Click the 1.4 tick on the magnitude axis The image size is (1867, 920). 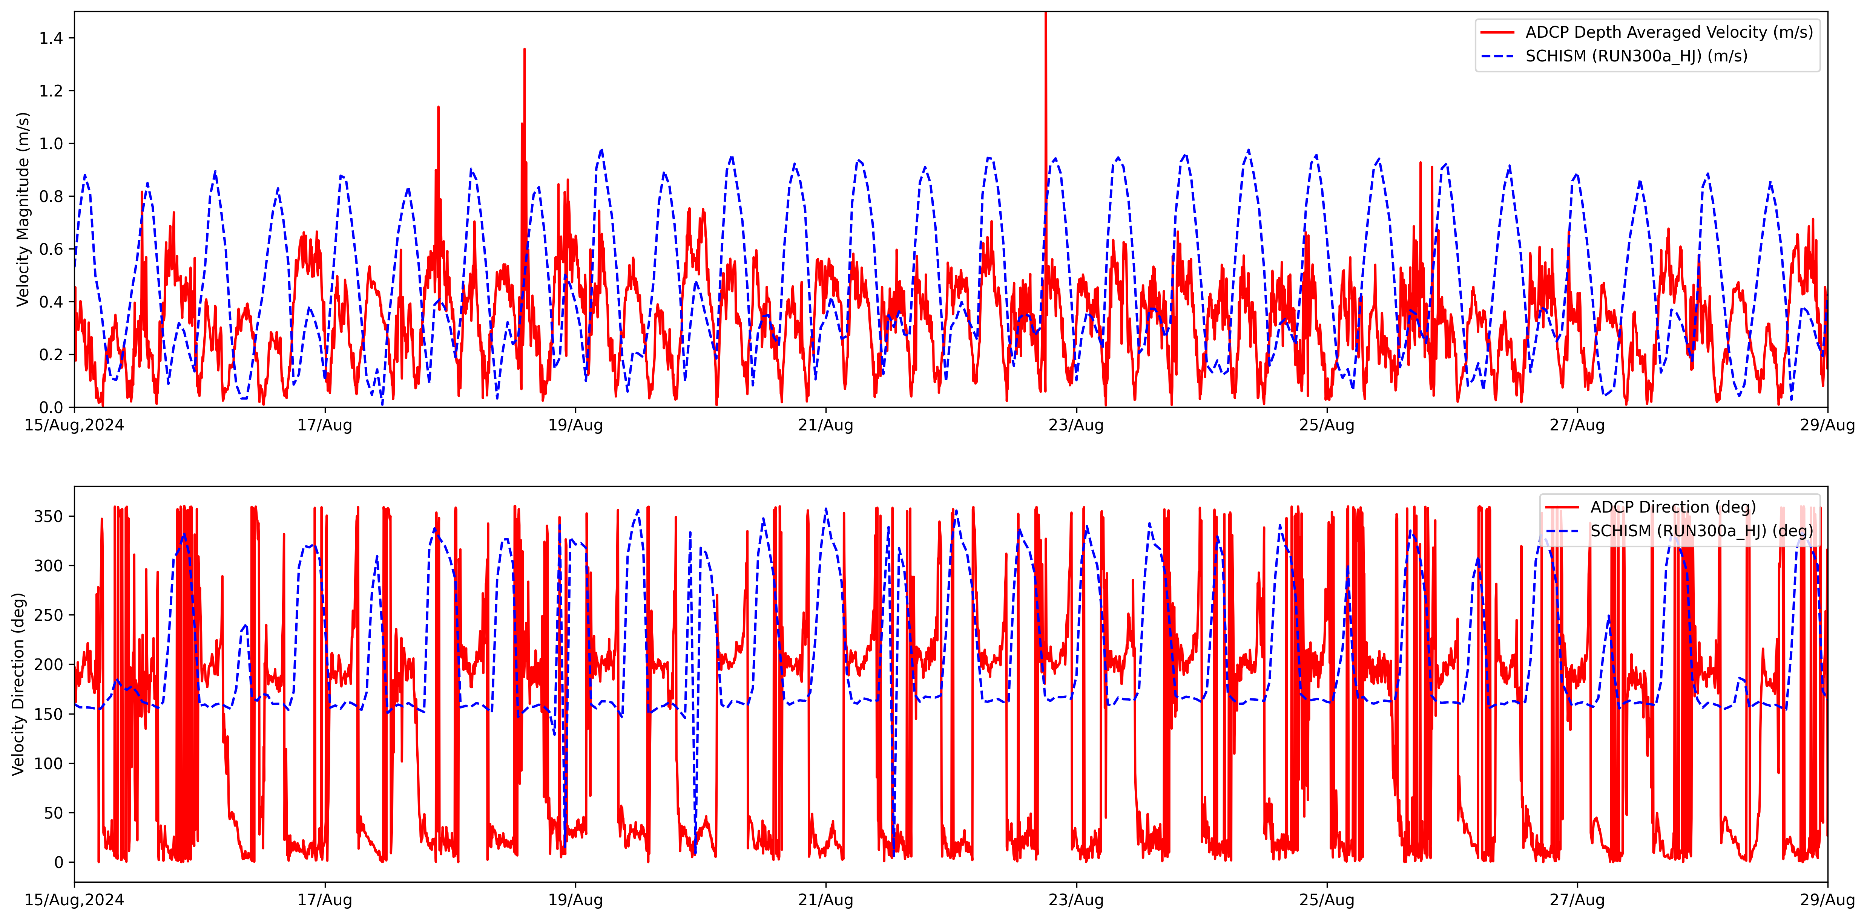tap(51, 38)
